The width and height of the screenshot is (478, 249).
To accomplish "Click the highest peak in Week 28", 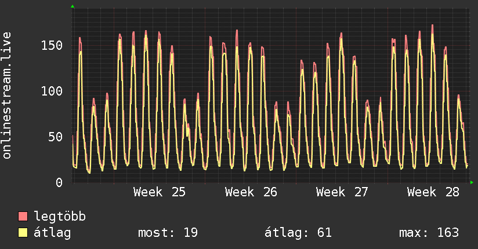I will (432, 25).
